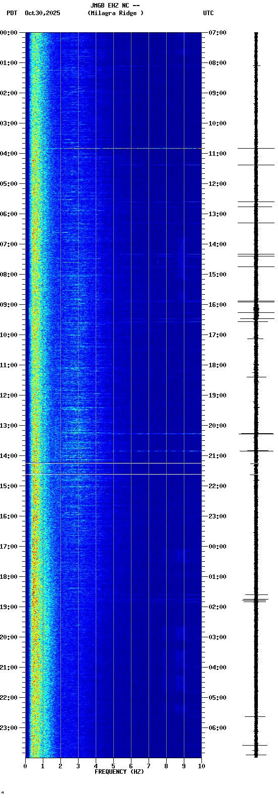Select the '12:00' label on the PDT axis
The image size is (278, 798).
[x=9, y=395]
